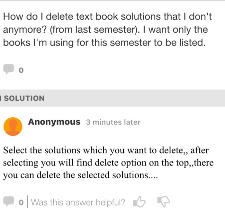Click the thumbs up icon for the answer
Image resolution: width=225 pixels, height=221 pixels.
[139, 202]
